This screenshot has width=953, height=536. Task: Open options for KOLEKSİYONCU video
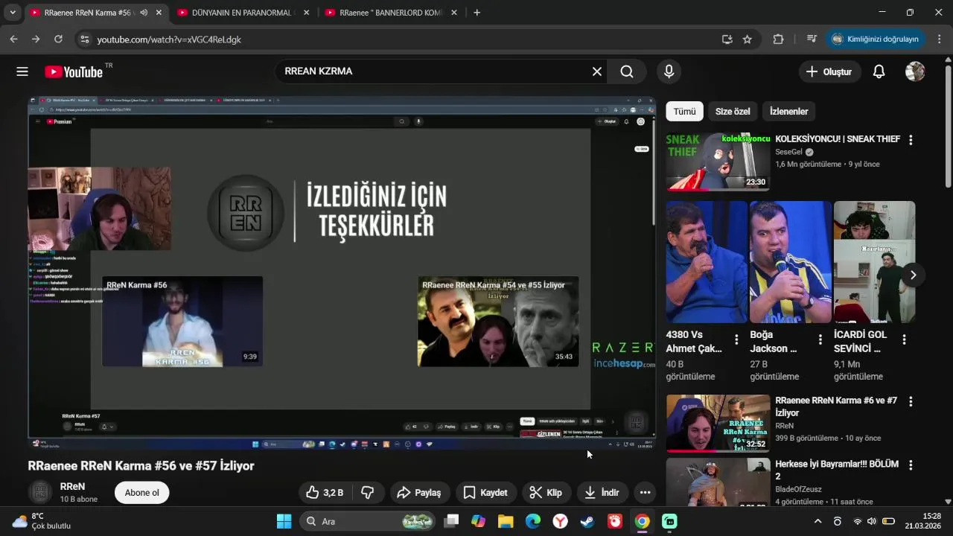coord(910,139)
